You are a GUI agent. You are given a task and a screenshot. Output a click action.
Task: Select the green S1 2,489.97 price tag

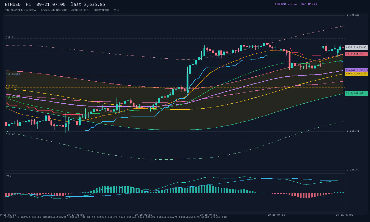tap(357, 93)
